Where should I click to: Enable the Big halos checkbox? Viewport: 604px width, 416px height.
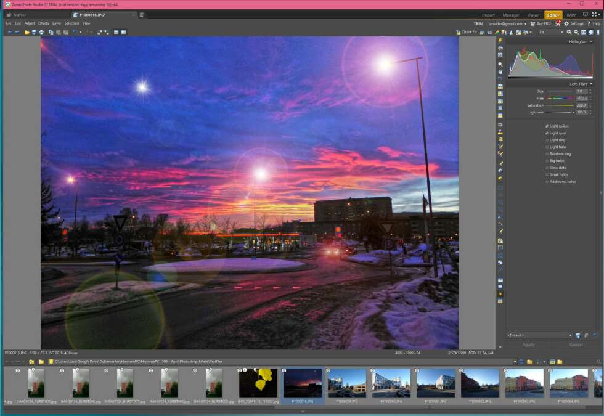click(547, 161)
